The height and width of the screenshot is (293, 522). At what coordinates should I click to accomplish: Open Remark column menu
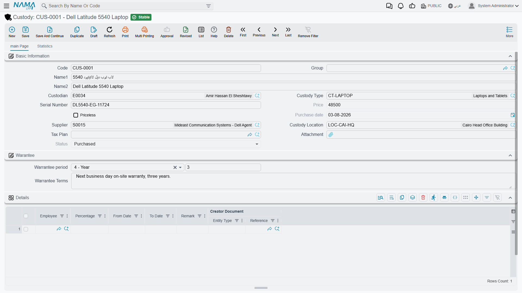(205, 216)
